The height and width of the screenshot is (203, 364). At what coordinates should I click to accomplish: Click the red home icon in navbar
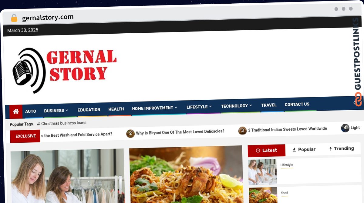[16, 111]
